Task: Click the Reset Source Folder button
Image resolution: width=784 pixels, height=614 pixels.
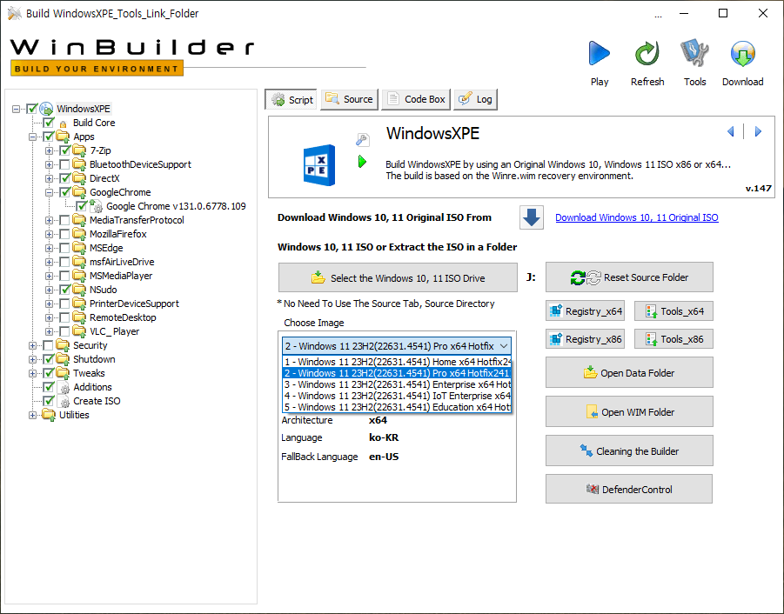Action: tap(629, 277)
